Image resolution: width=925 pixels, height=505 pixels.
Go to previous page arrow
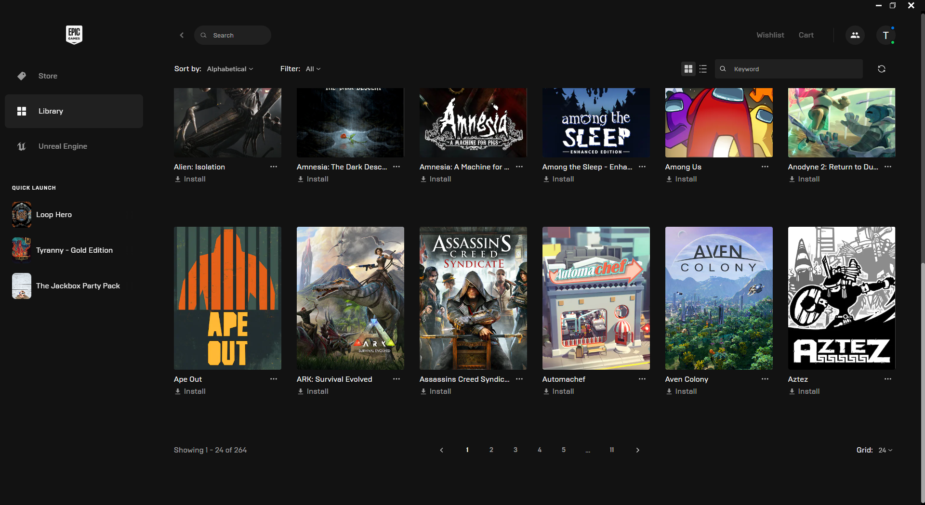click(441, 450)
